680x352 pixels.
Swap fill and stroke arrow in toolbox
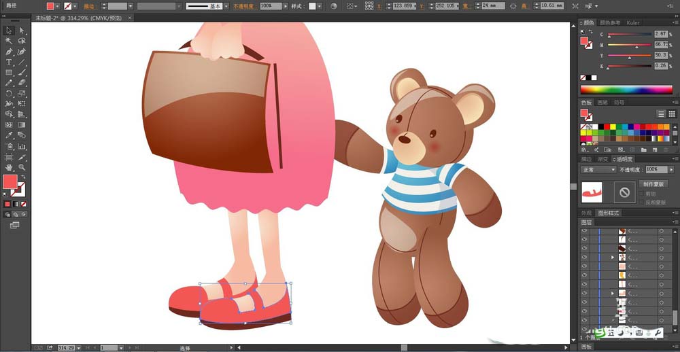click(x=23, y=177)
